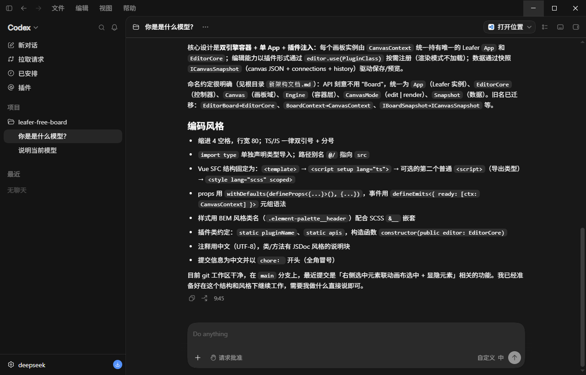Collapse the leafer-free-board project folder
The image size is (586, 375).
coord(63,122)
